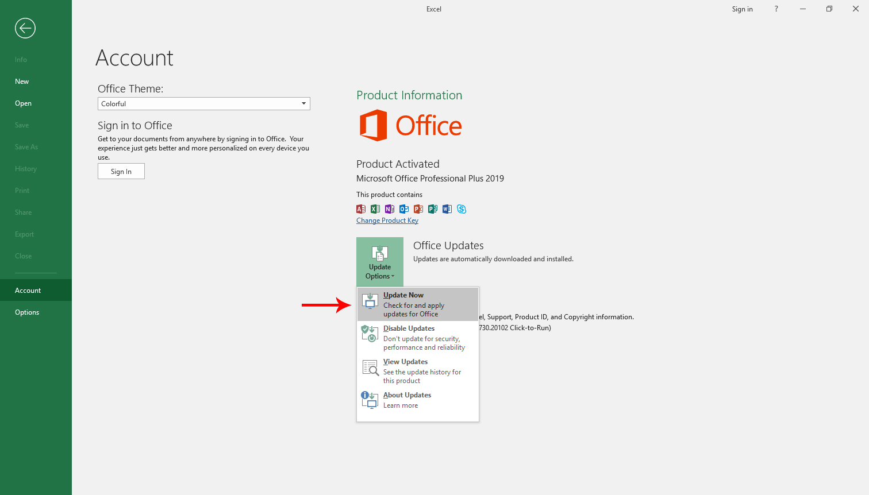This screenshot has height=495, width=869.
Task: Select About Updates menu entry
Action: (x=418, y=400)
